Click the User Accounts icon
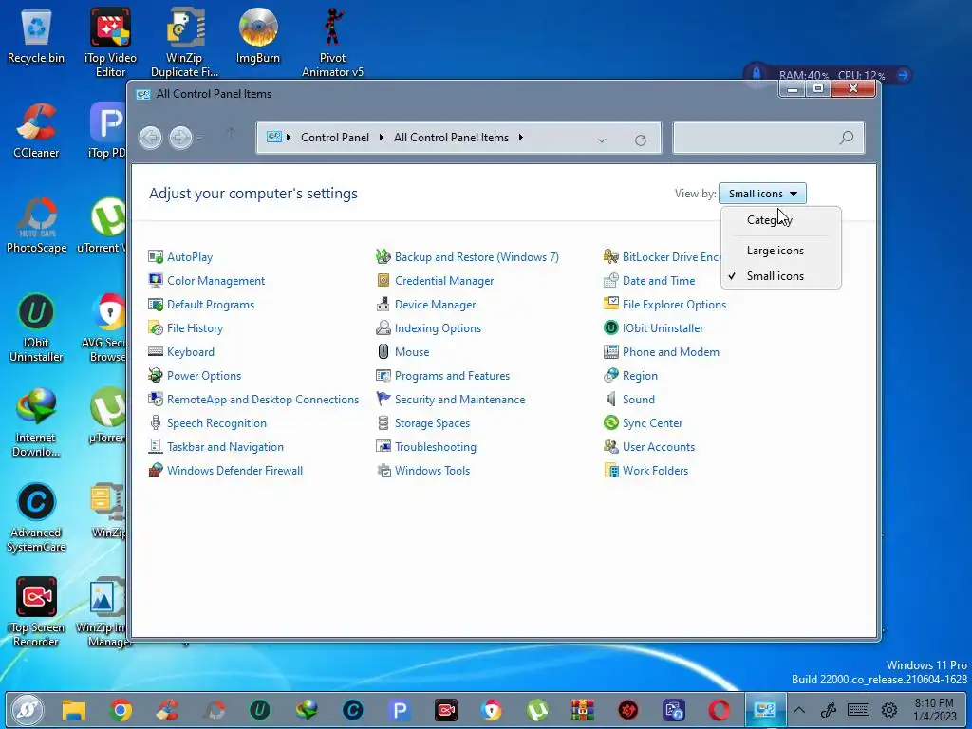 (610, 447)
